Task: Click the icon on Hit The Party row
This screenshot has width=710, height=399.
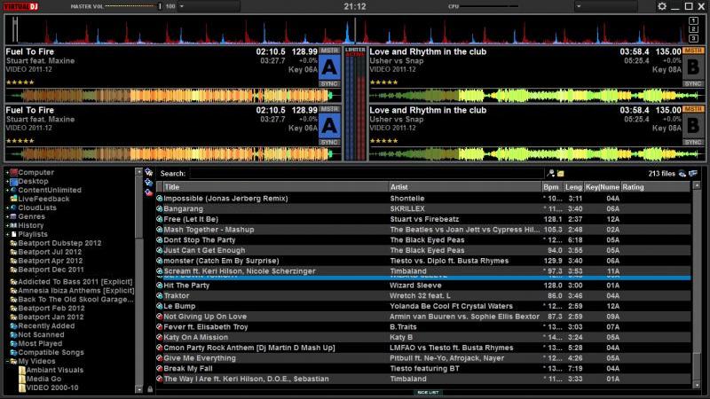Action: pyautogui.click(x=160, y=286)
